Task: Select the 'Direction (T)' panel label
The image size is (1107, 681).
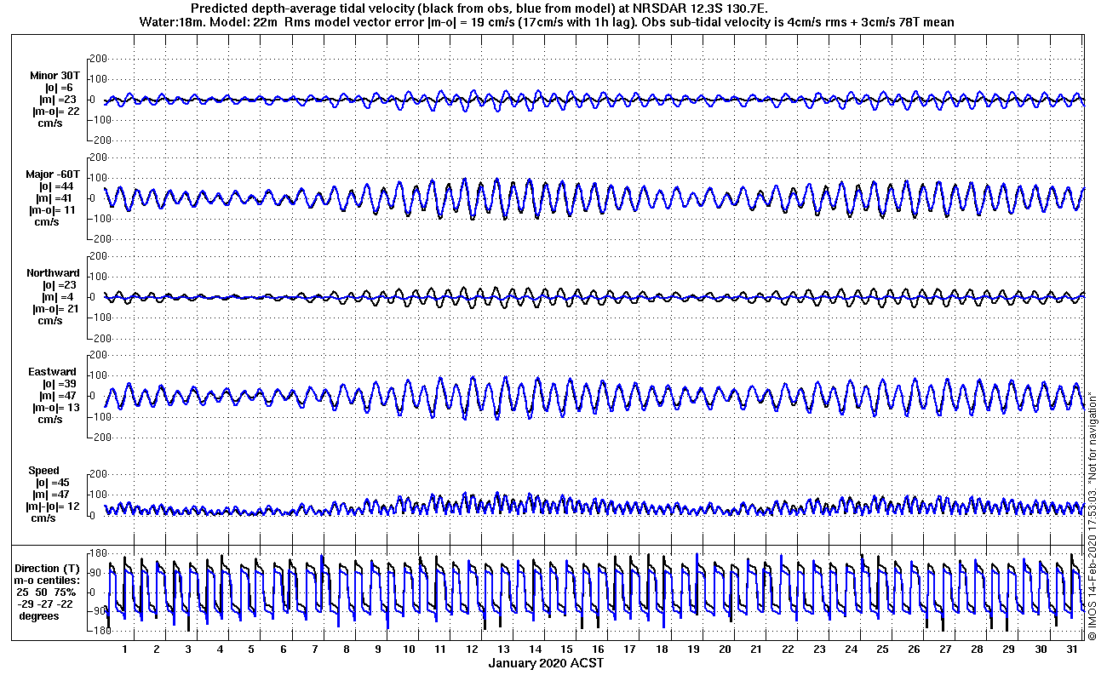Action: pyautogui.click(x=49, y=568)
